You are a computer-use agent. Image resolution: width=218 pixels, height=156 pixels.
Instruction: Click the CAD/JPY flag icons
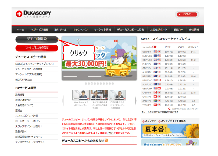[157, 93]
